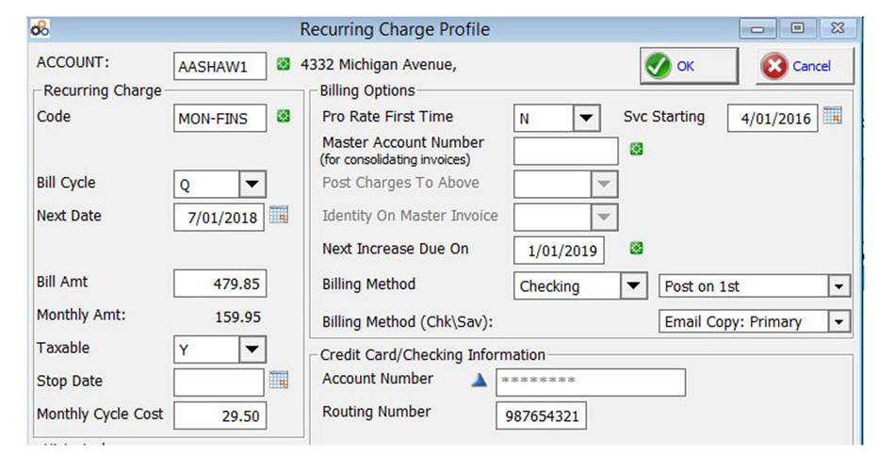Click the green icon next to Next Increase date
The width and height of the screenshot is (895, 471).
click(x=636, y=249)
